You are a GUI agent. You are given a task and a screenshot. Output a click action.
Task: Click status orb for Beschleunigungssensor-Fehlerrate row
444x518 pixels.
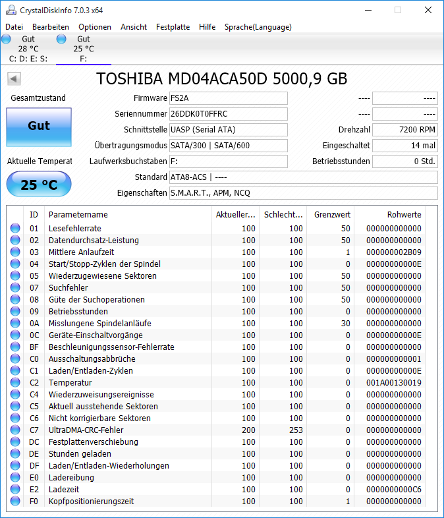pos(15,347)
